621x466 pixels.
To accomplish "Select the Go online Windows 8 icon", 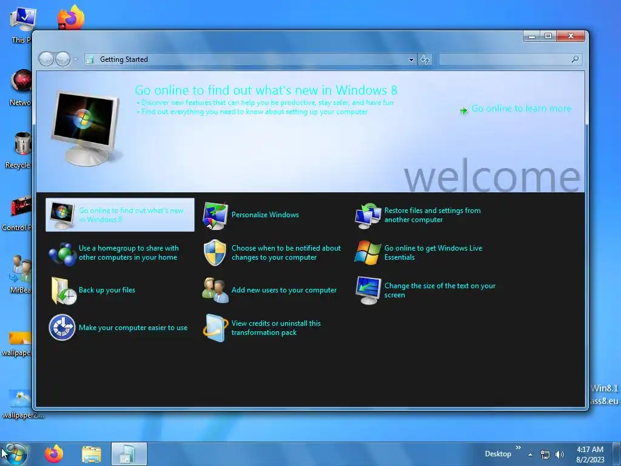I will click(62, 215).
